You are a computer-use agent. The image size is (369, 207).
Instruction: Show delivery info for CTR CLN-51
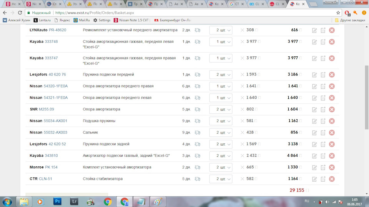coord(198,179)
